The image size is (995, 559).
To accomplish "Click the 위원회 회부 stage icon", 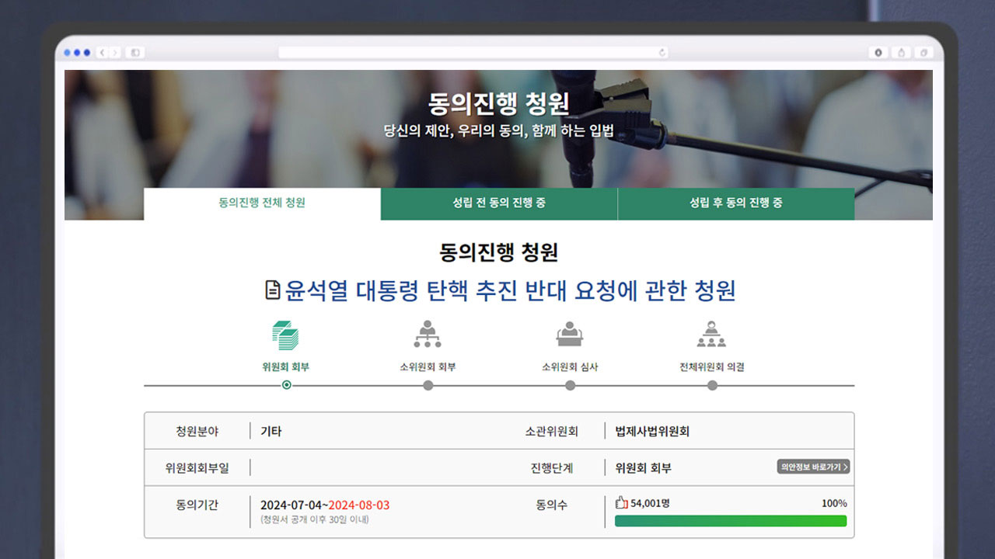I will point(285,334).
